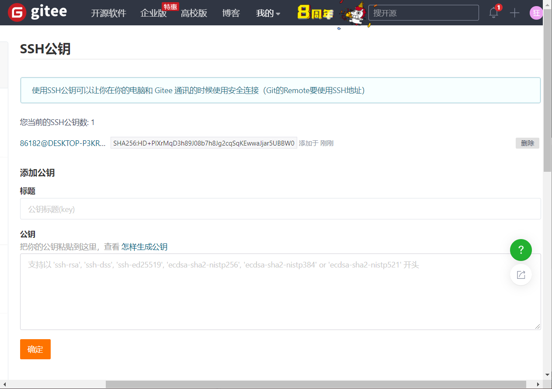Click the orange 确定 button
Image resolution: width=552 pixels, height=389 pixels.
point(35,349)
